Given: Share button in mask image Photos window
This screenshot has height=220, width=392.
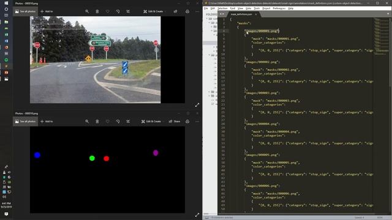Looking at the screenshot, I should point(175,122).
